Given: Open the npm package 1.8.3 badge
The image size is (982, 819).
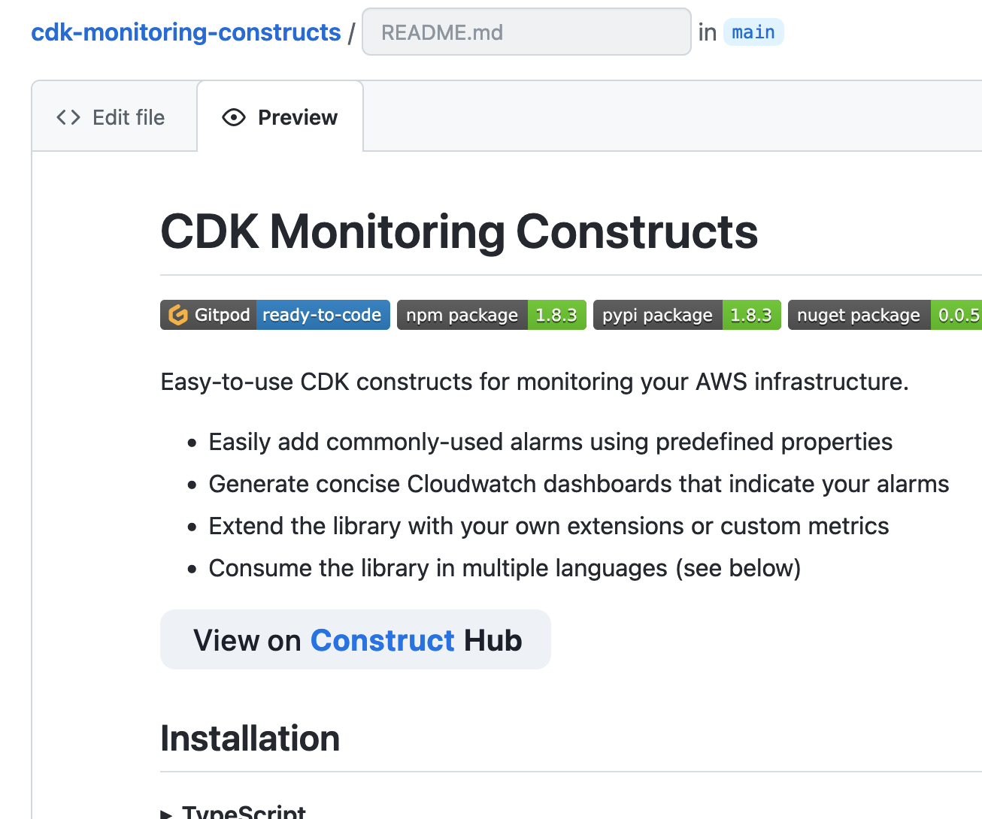Looking at the screenshot, I should [492, 315].
